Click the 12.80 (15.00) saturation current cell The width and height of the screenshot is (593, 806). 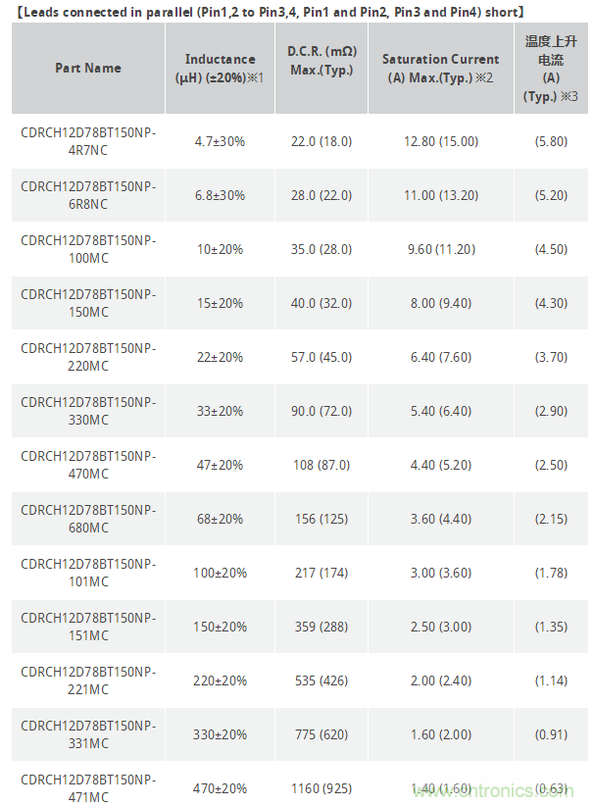pos(440,141)
